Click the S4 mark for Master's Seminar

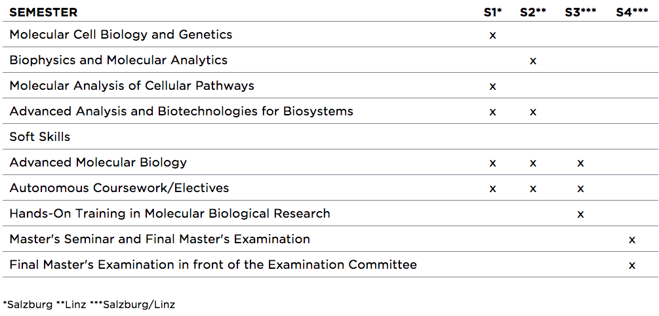[x=631, y=240]
